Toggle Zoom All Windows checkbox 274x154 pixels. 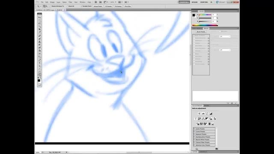(68, 6)
